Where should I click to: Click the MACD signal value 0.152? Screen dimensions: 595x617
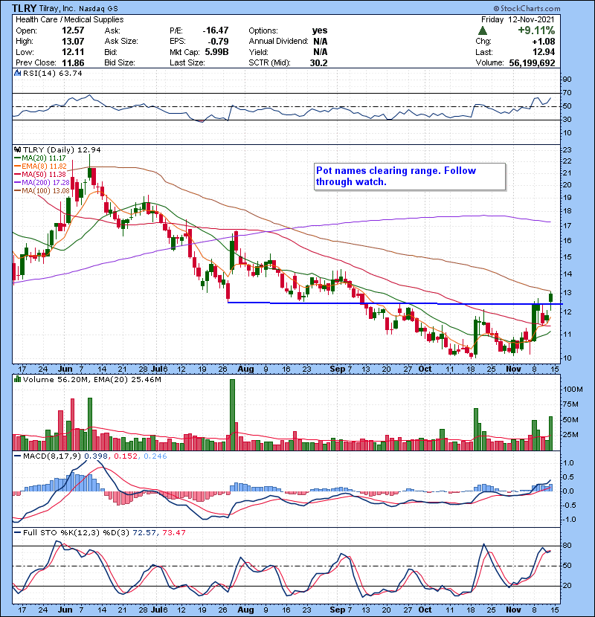[126, 456]
